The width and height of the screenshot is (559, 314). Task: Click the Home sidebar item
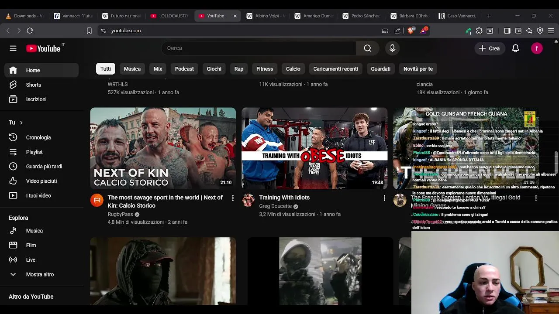click(41, 70)
